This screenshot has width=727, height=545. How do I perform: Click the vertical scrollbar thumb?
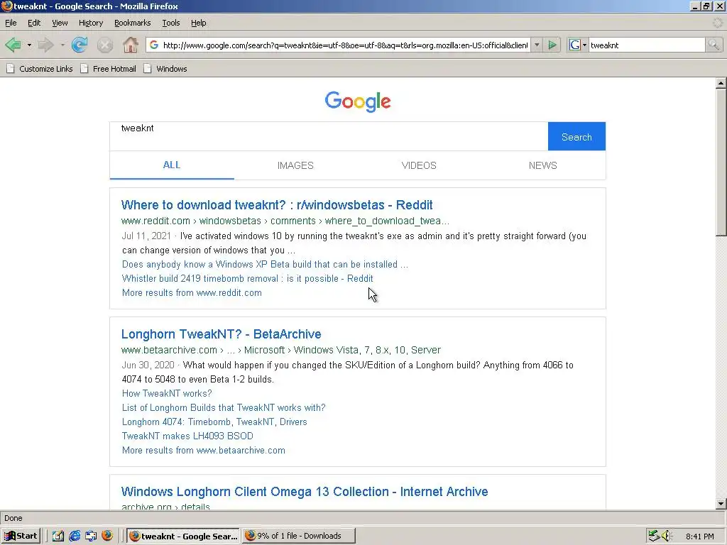tap(721, 163)
